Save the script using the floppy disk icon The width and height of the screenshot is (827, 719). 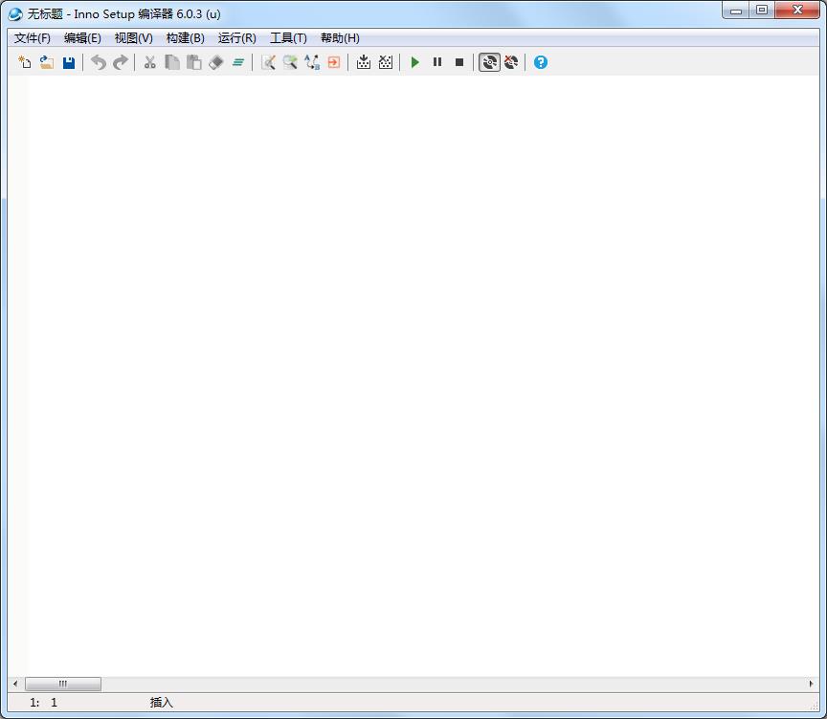(69, 62)
